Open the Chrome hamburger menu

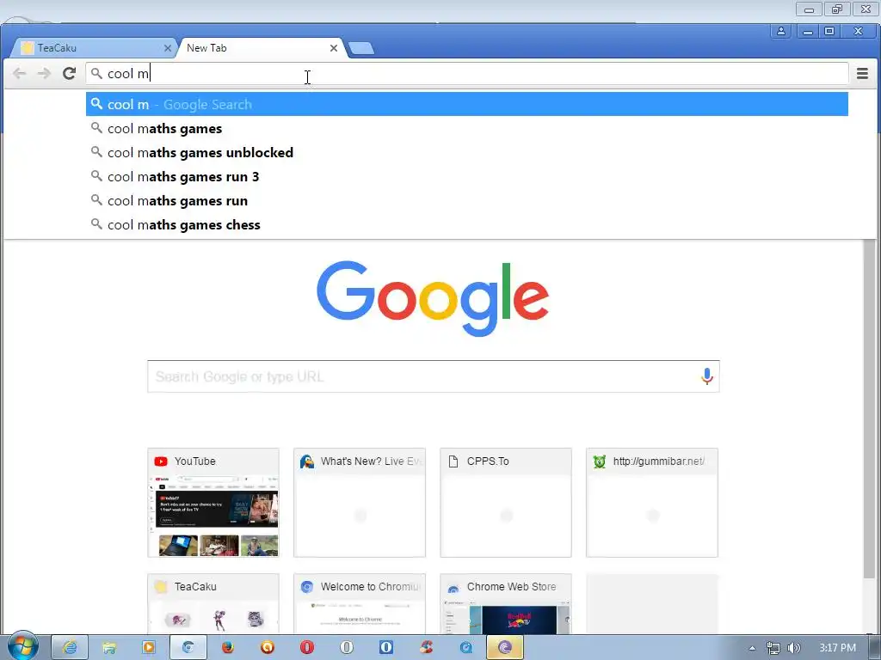862,74
